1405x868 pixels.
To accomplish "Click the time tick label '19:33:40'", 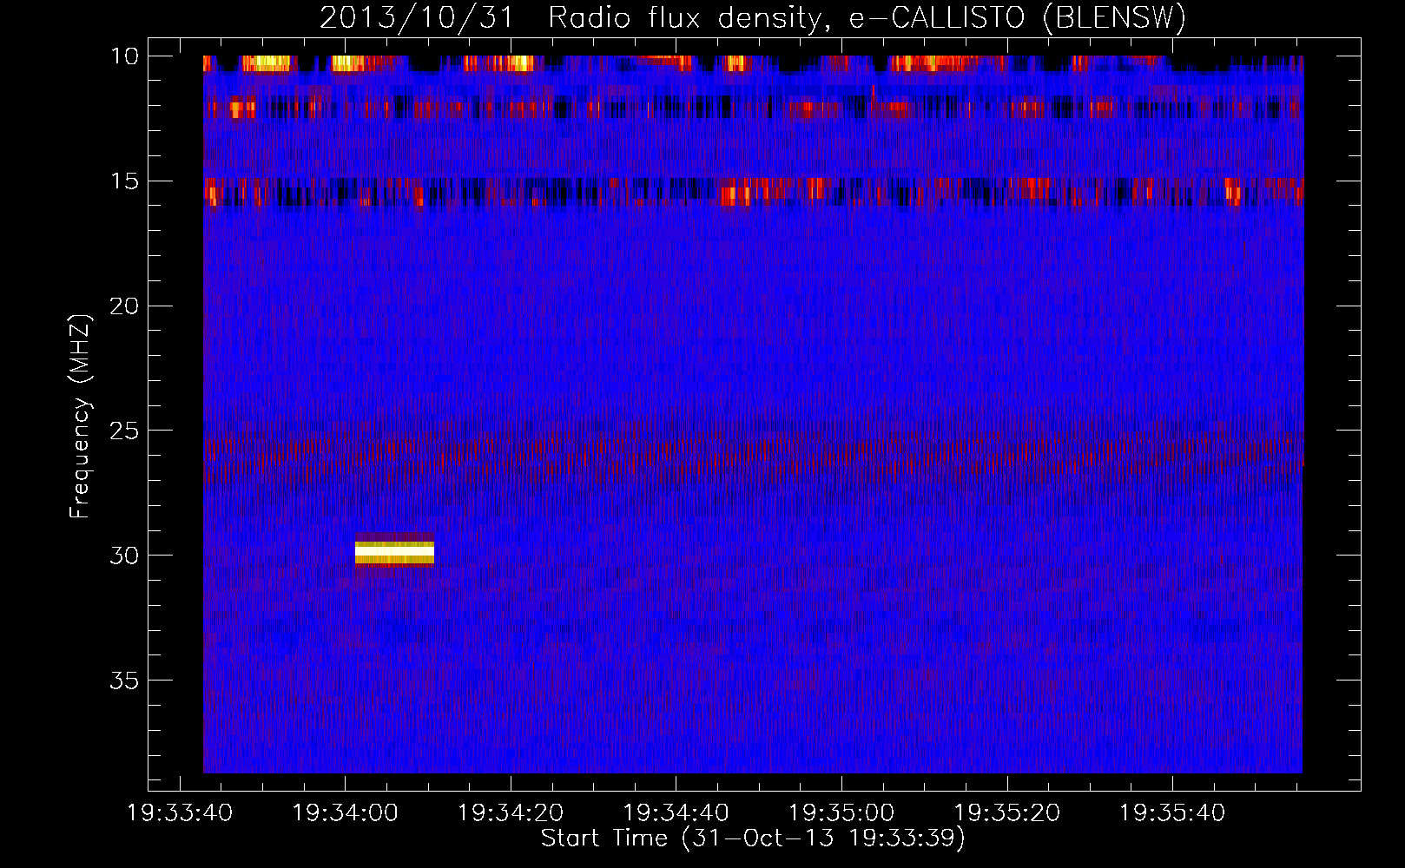I will tap(180, 813).
